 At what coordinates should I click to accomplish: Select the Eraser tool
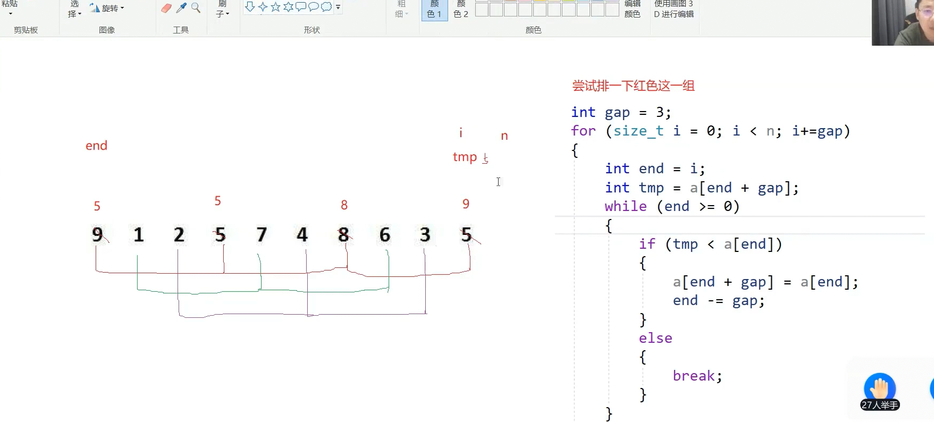click(166, 8)
